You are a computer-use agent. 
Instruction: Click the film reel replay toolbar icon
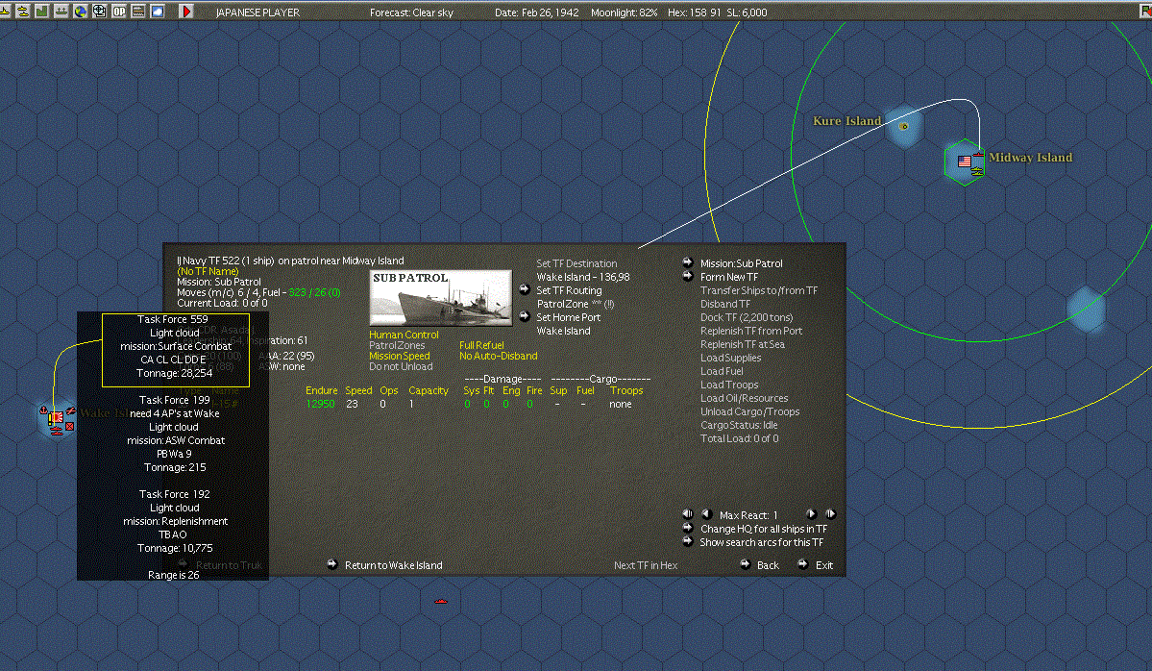coord(99,11)
